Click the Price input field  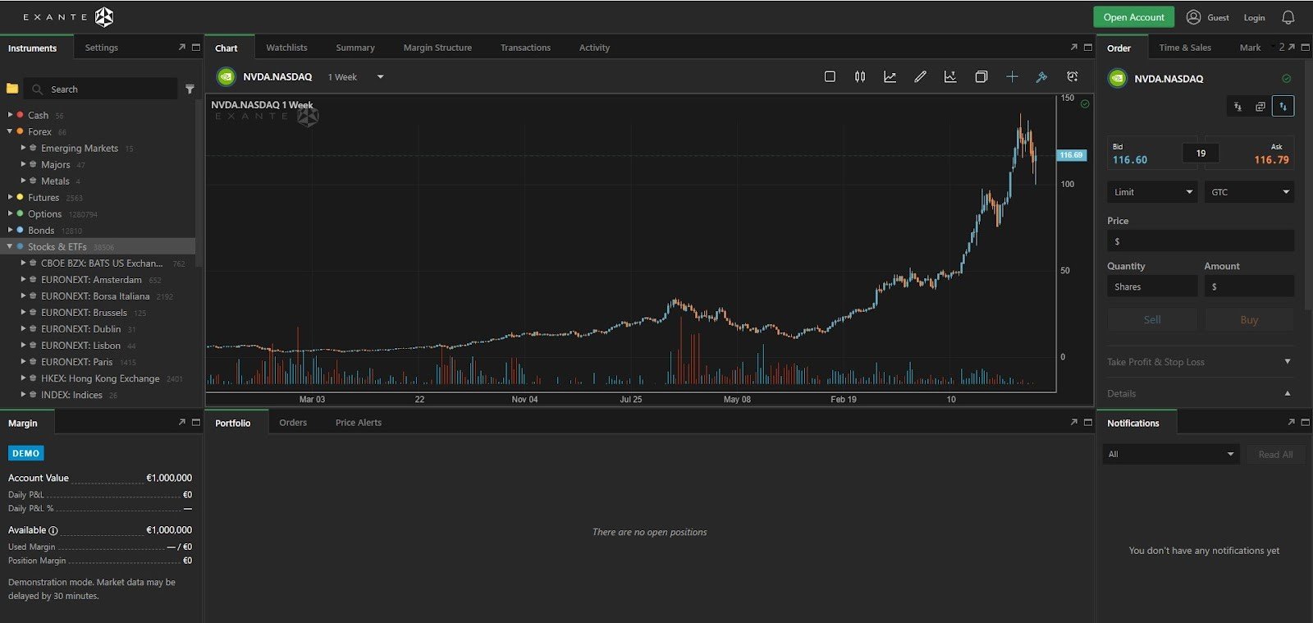coord(1200,241)
